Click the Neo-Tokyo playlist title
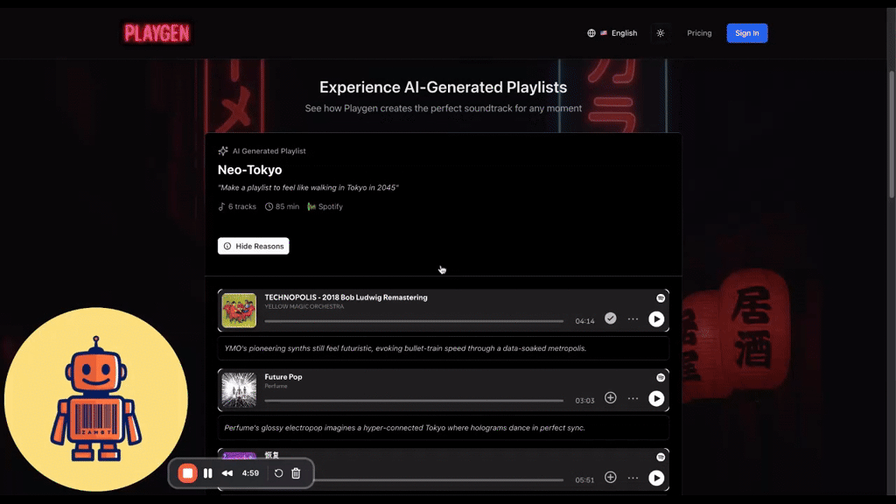This screenshot has height=504, width=896. (x=249, y=170)
